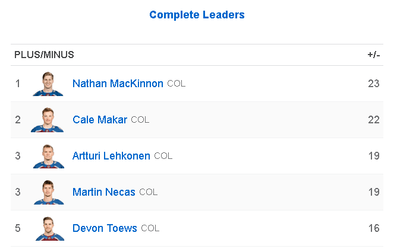This screenshot has width=397, height=252.
Task: Open the Complete Leaders link
Action: [x=197, y=15]
